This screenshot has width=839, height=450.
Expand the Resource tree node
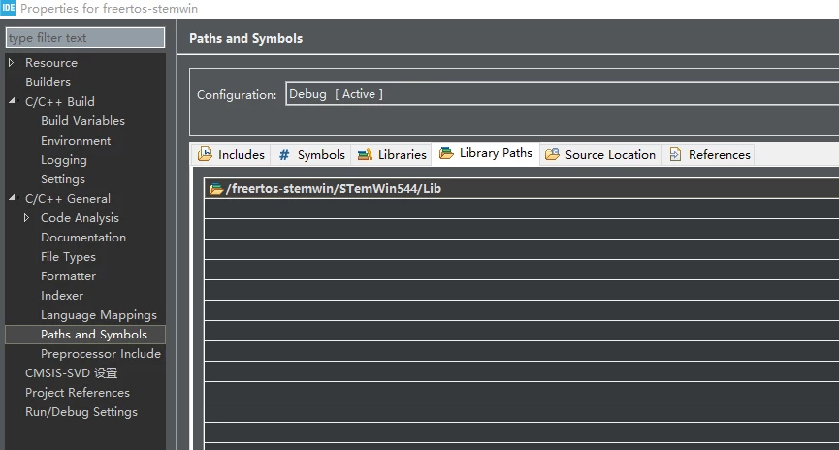[x=12, y=63]
